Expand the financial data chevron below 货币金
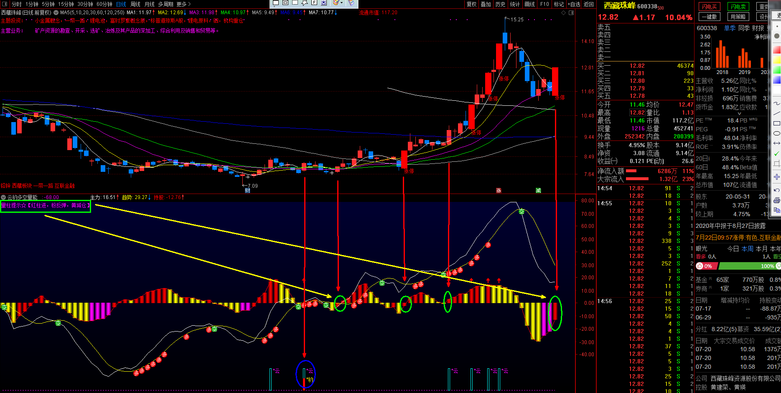This screenshot has height=393, width=781. pyautogui.click(x=739, y=114)
